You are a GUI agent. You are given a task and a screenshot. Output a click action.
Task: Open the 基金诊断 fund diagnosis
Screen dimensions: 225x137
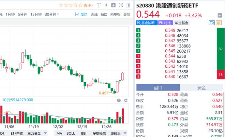[146, 23]
